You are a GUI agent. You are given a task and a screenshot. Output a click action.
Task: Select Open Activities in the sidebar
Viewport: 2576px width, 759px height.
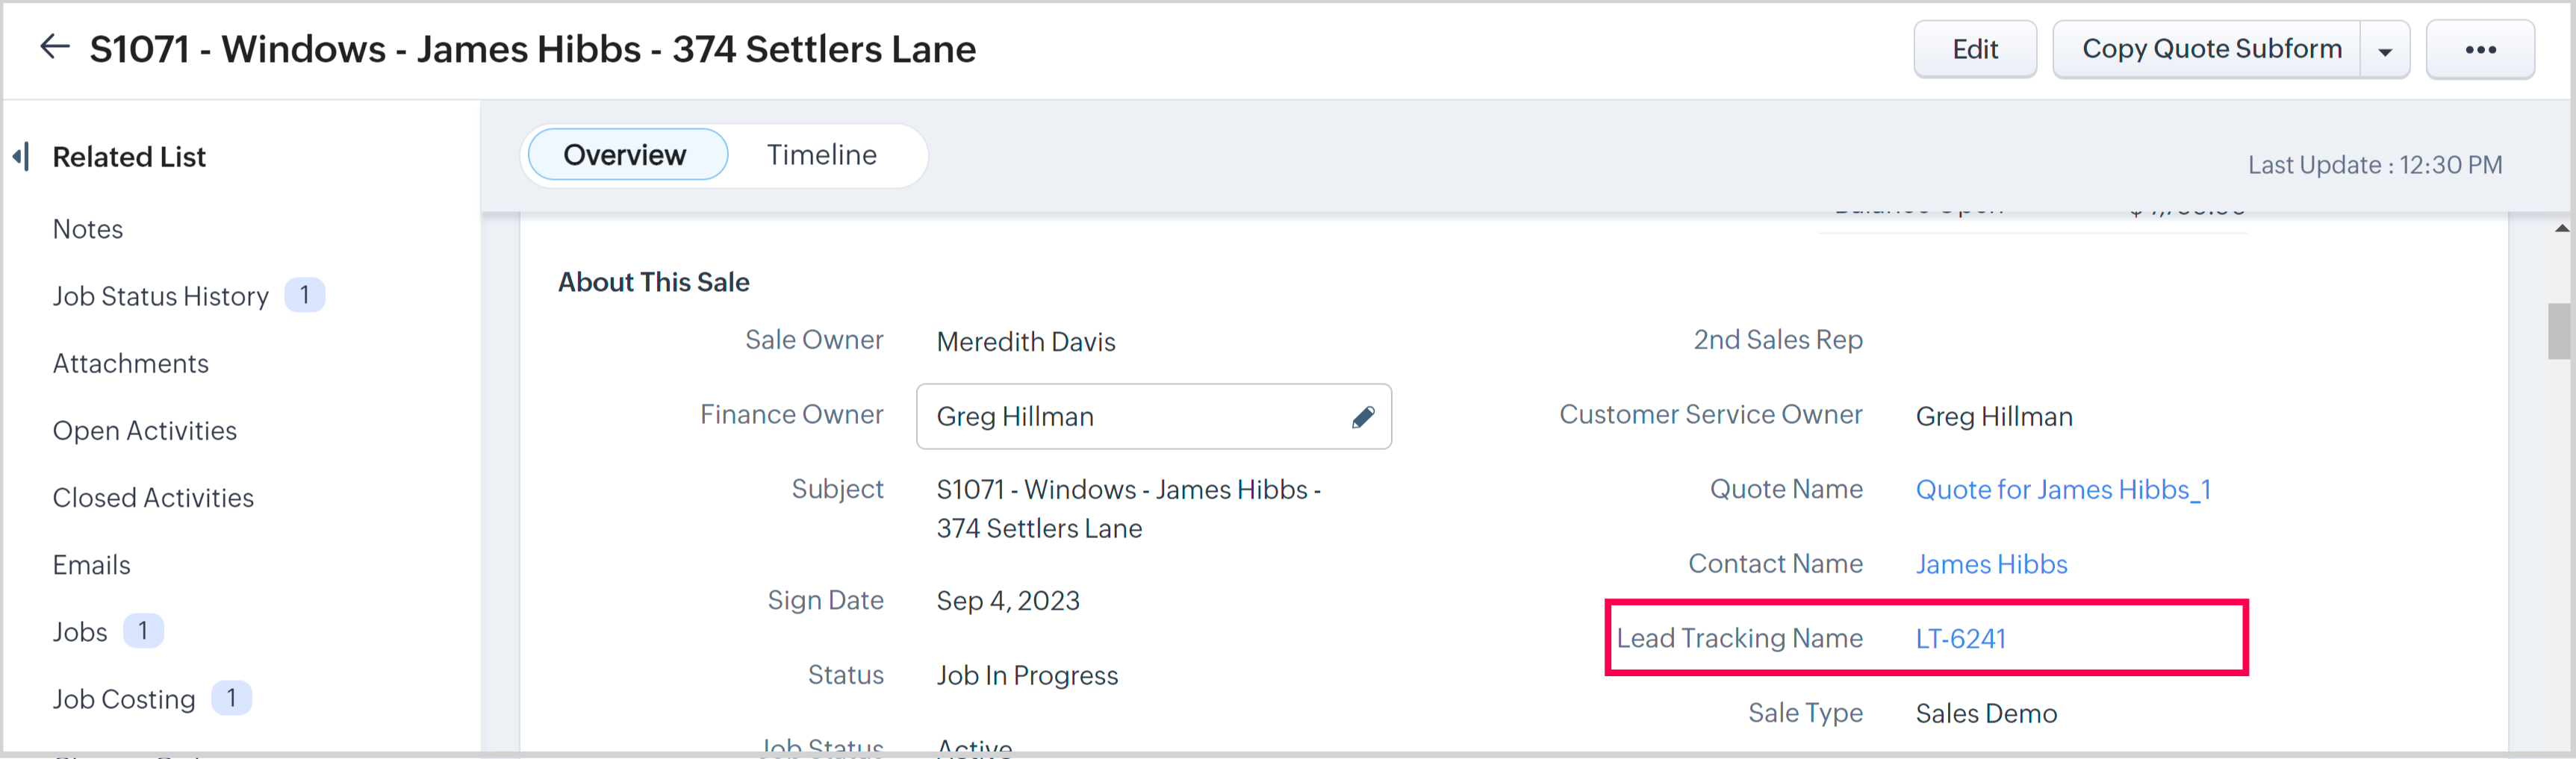(x=145, y=430)
